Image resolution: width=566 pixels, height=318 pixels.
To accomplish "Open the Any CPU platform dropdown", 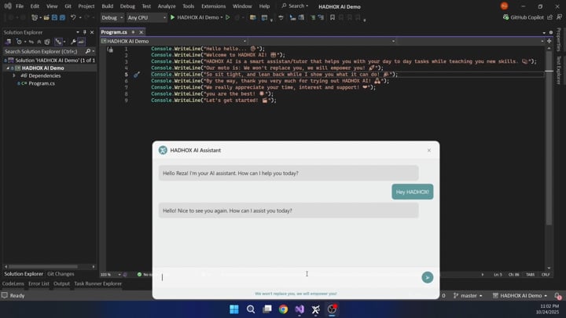I will 146,17.
